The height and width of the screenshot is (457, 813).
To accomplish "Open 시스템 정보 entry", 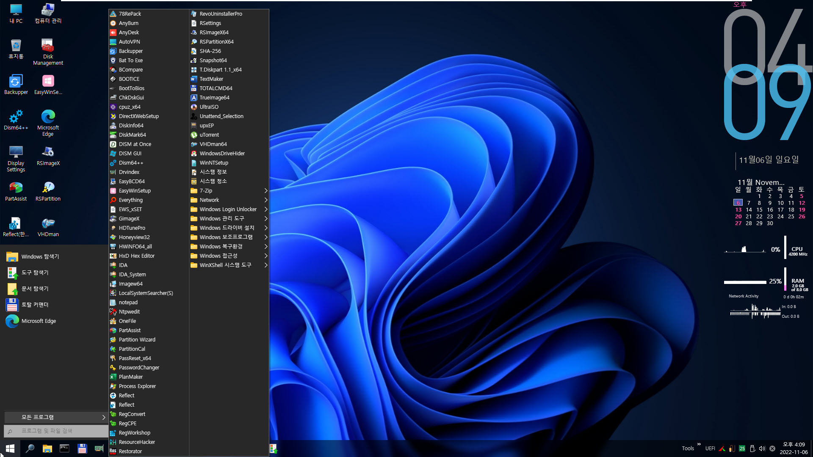I will pyautogui.click(x=229, y=172).
